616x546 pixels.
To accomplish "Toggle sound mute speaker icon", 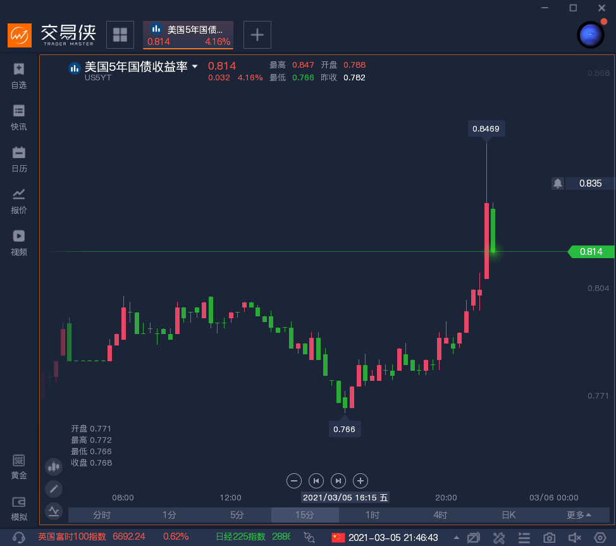I will click(x=574, y=538).
